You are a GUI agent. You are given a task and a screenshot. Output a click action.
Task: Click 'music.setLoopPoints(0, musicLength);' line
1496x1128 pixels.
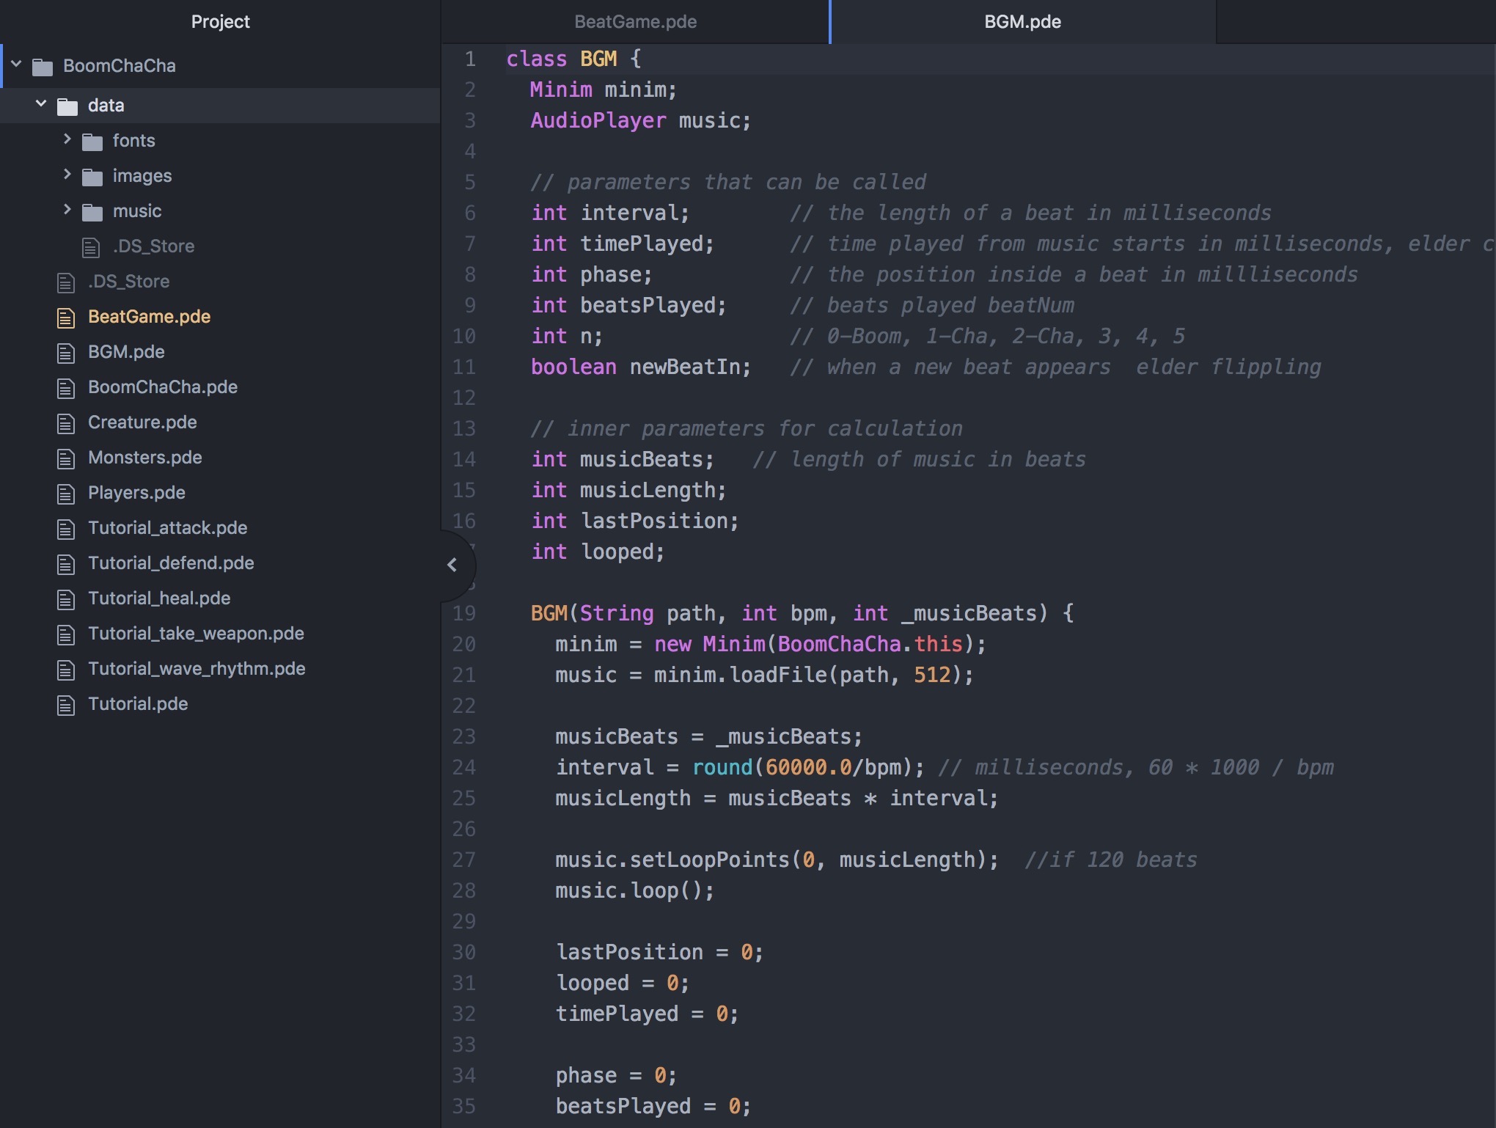coord(777,860)
